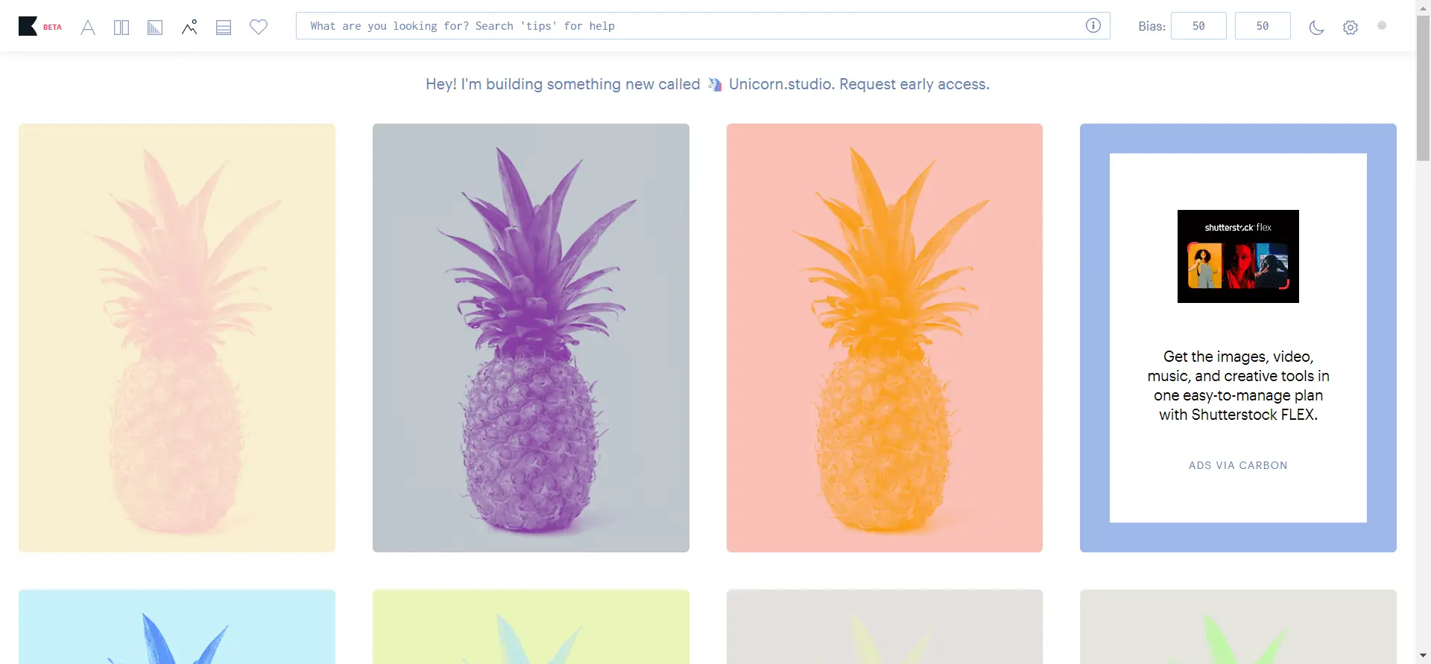1431x664 pixels.
Task: Choose the image duotone view icon
Action: coord(189,27)
